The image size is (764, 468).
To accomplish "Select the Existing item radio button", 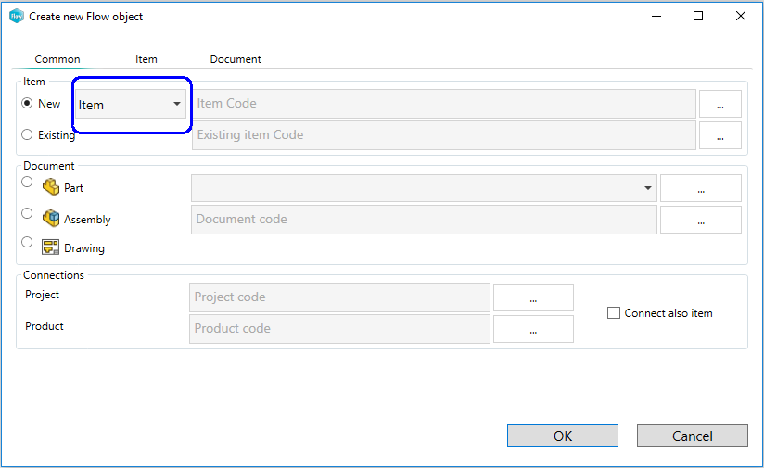I will click(x=27, y=134).
